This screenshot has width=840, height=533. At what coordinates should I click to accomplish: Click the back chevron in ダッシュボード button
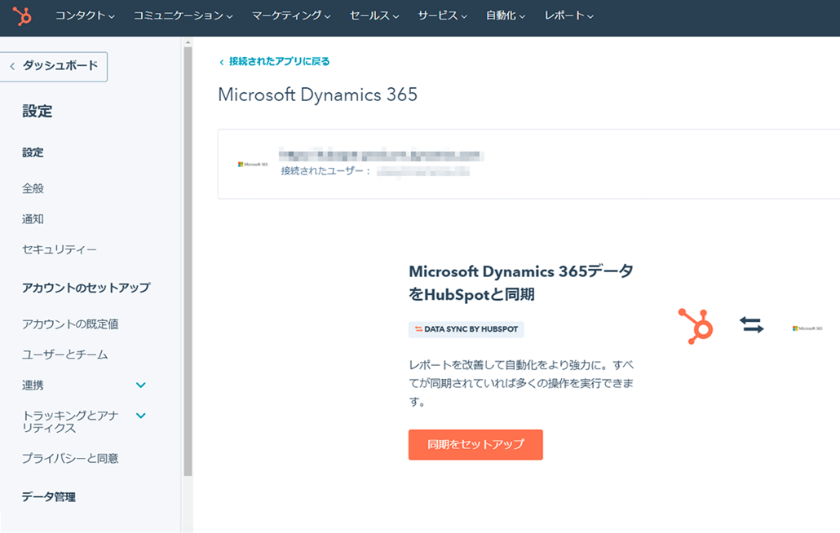[x=12, y=66]
